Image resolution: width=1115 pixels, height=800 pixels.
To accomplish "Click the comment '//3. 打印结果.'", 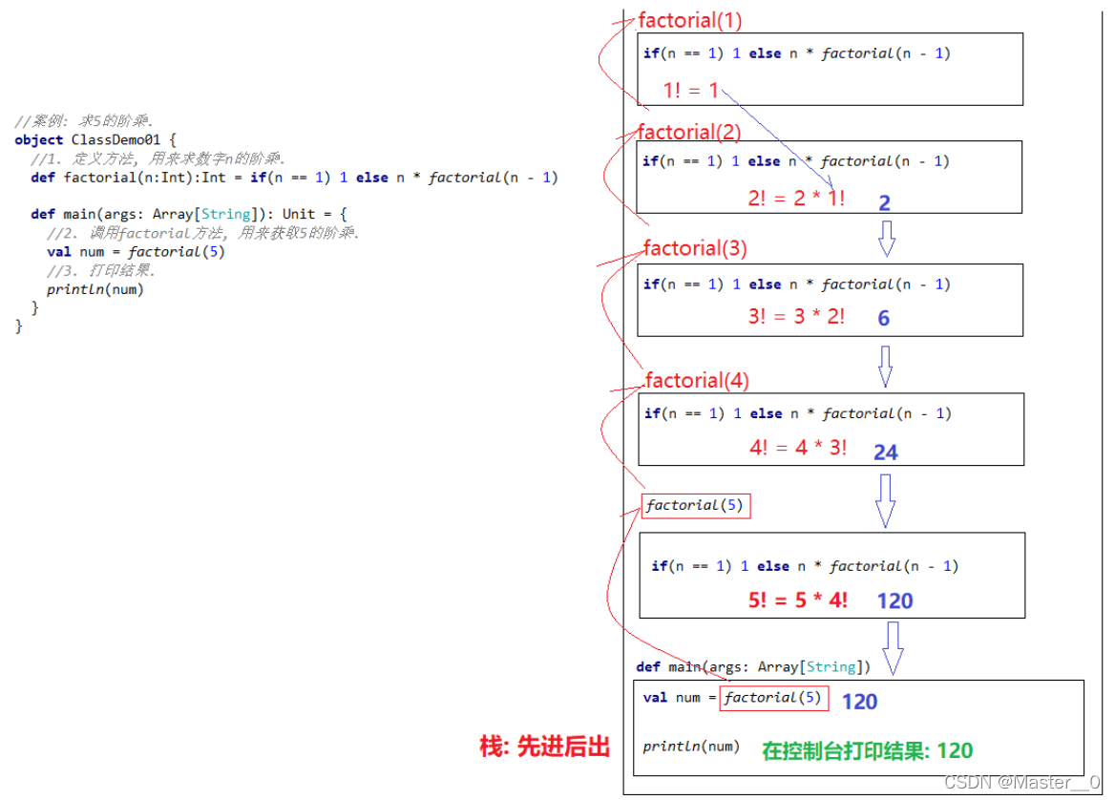I will coord(101,270).
